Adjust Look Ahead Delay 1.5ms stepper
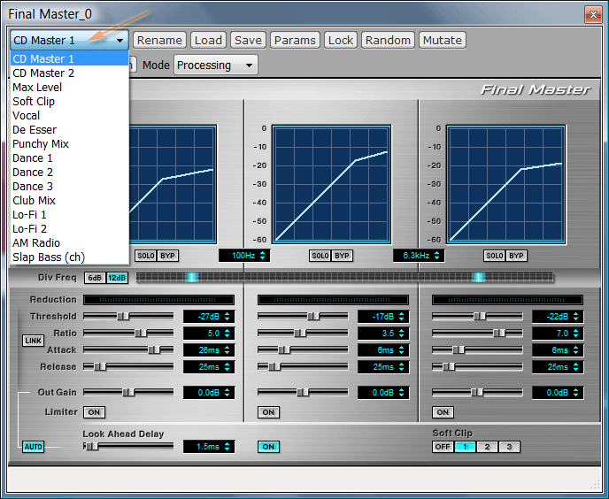This screenshot has height=499, width=609. [227, 447]
